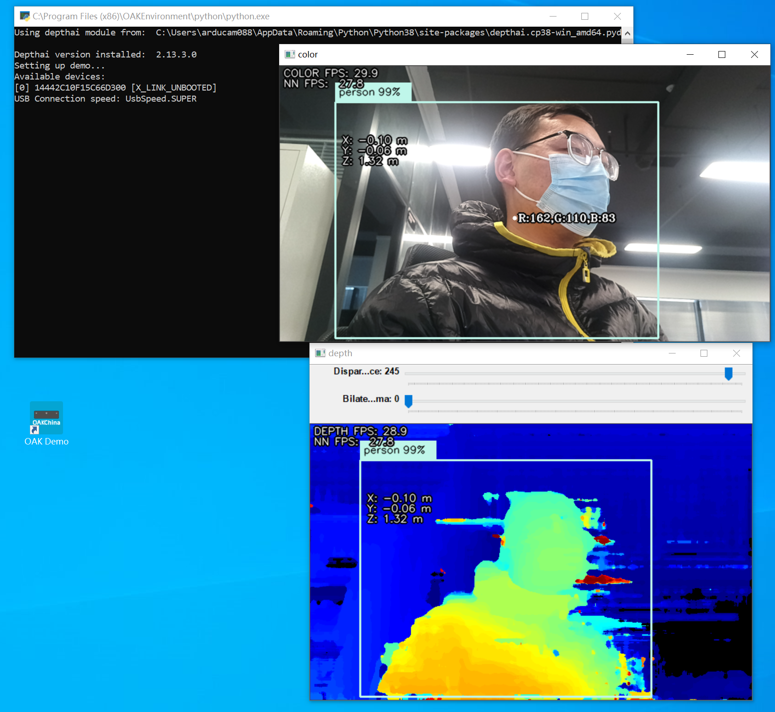Click the python.exe console title icon
The image size is (775, 712).
tap(25, 16)
